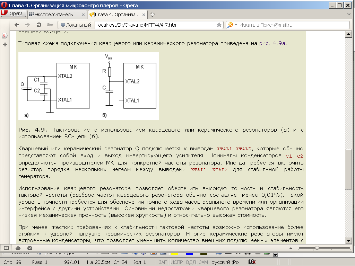Click the Разд 1 status entry

pyautogui.click(x=40, y=262)
